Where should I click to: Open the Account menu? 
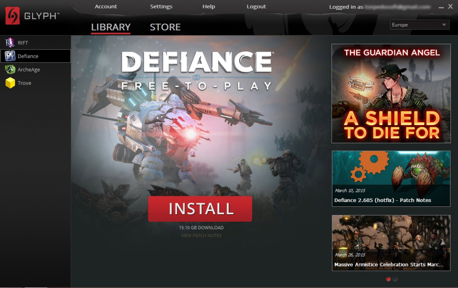pos(106,6)
